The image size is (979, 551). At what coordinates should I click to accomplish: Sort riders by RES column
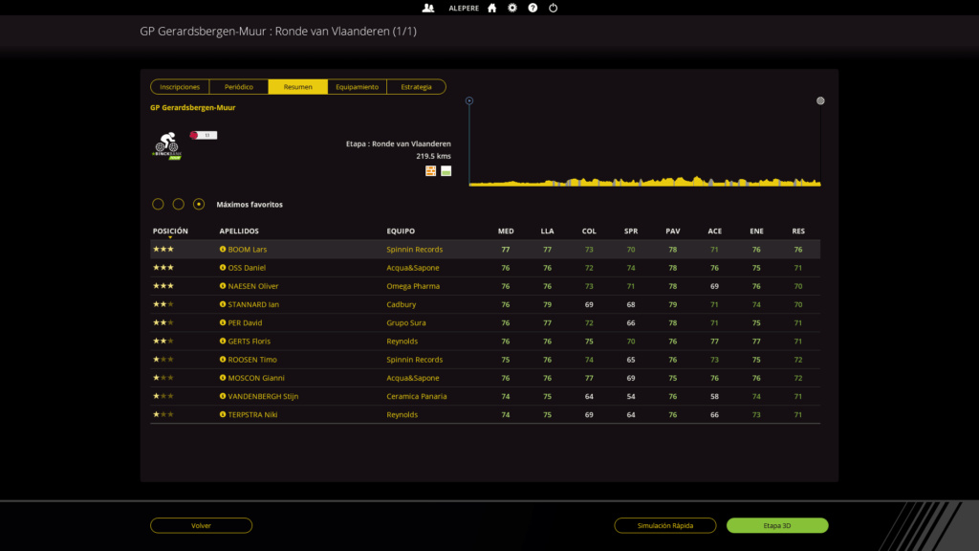point(798,231)
